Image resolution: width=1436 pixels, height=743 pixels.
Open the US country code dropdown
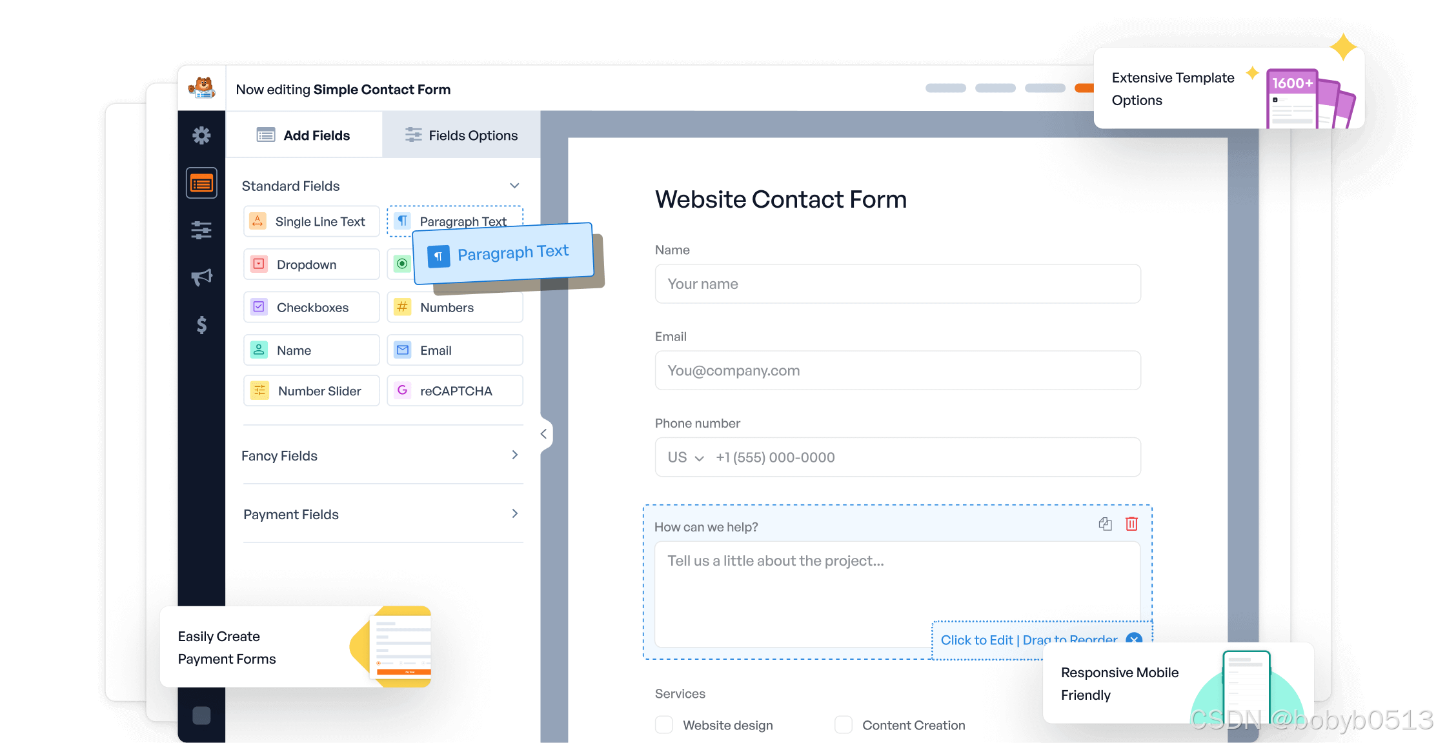[x=685, y=457]
